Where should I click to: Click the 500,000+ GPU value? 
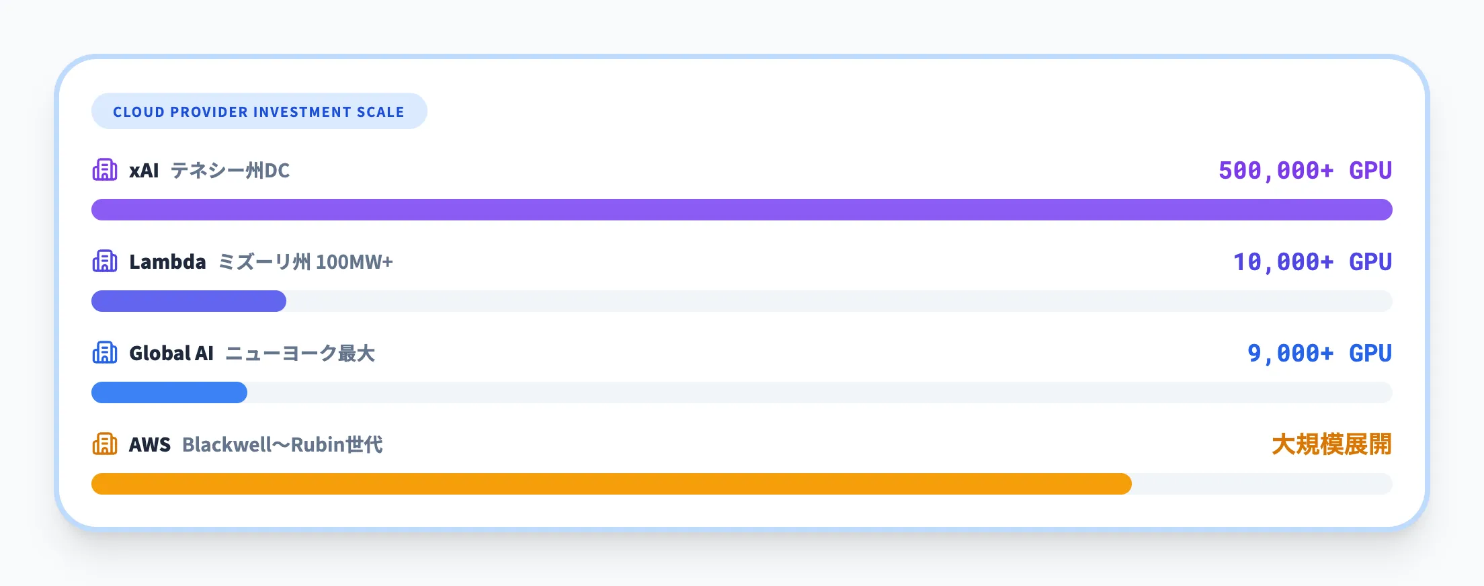1305,171
